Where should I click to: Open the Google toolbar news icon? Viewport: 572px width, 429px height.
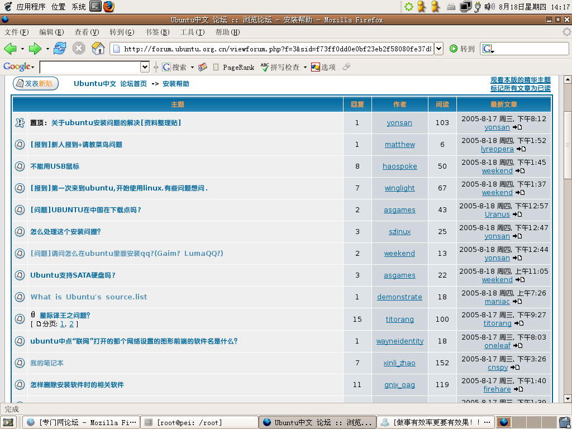click(x=203, y=67)
